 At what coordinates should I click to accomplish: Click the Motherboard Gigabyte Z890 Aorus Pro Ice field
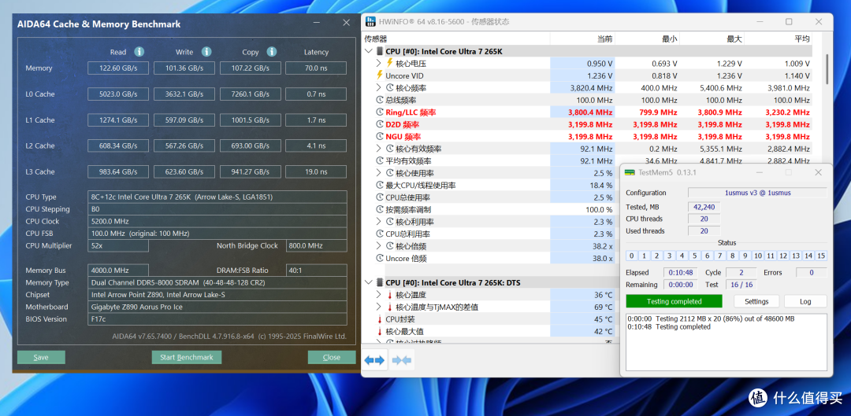[217, 307]
